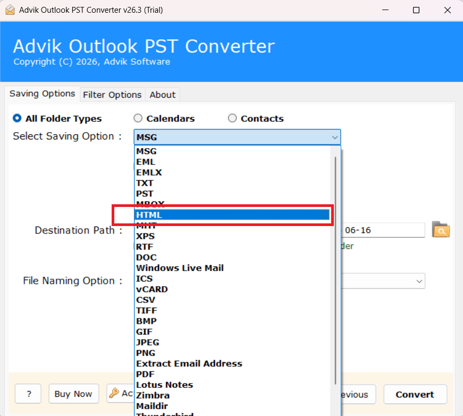
Task: Choose EMLX from the saving options list
Action: point(232,172)
